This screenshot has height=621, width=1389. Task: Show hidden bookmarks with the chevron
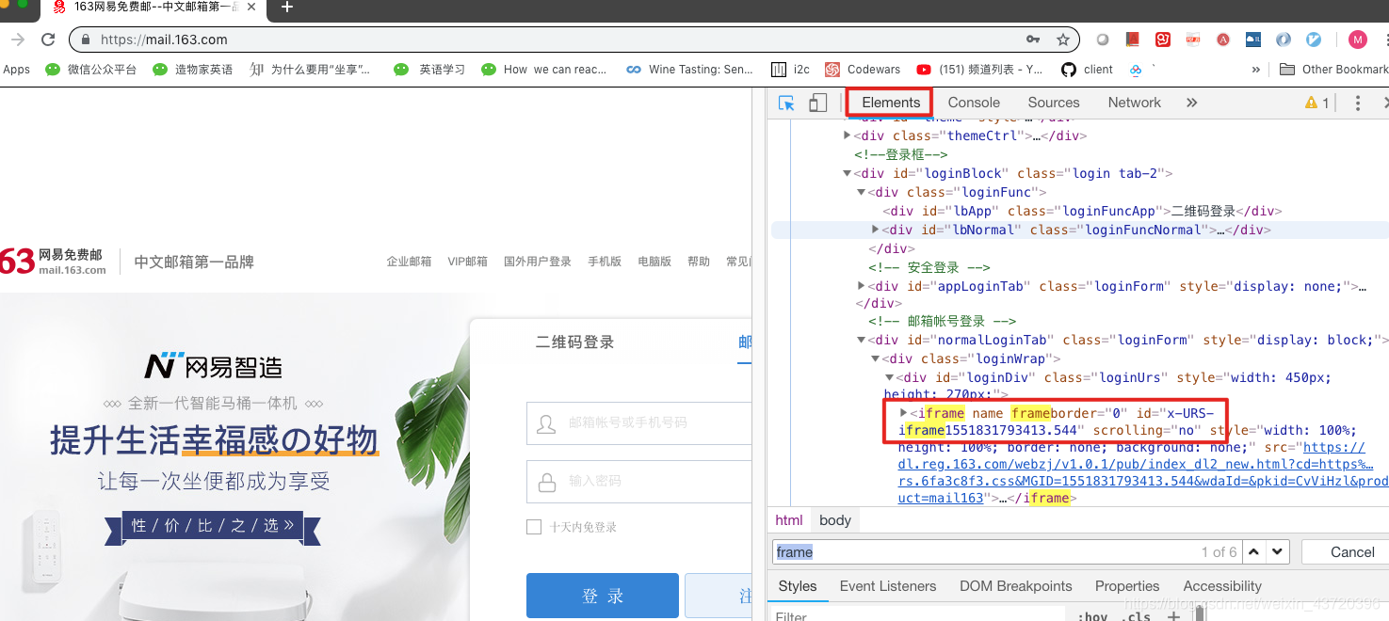1255,70
